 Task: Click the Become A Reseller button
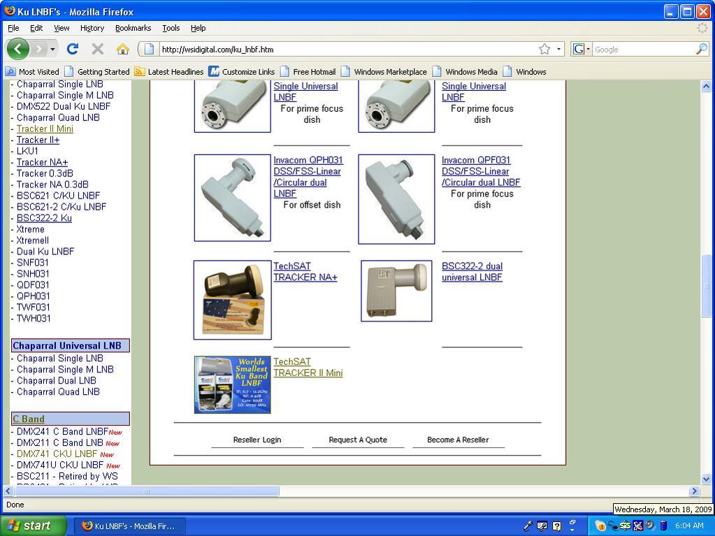[x=458, y=440]
